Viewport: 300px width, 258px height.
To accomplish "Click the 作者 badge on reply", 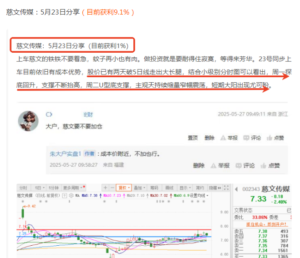I will (89, 154).
